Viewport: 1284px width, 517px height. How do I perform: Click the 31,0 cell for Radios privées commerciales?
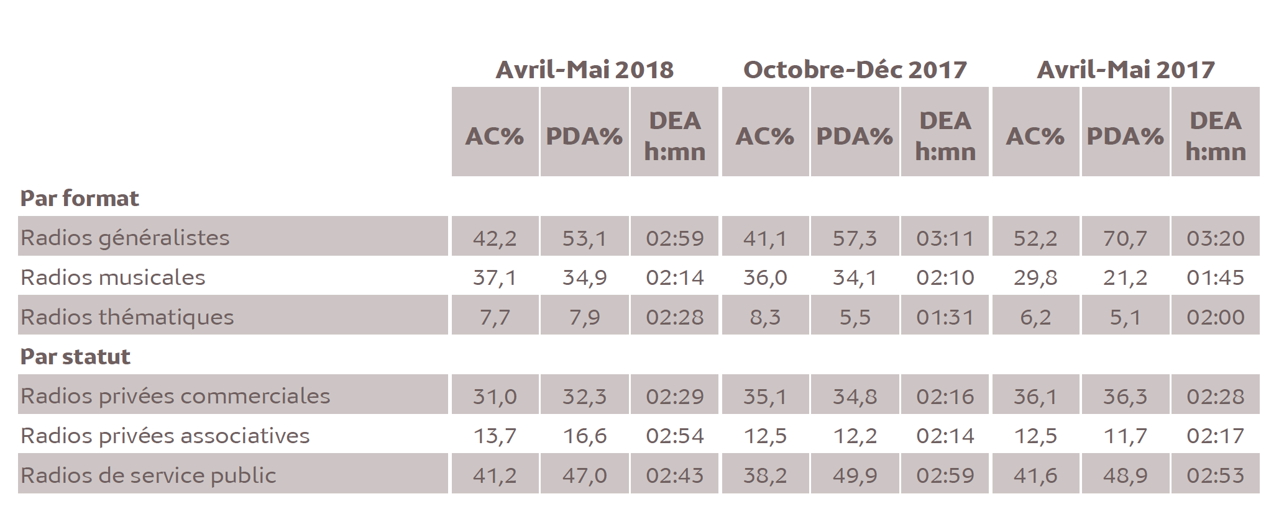(x=495, y=397)
